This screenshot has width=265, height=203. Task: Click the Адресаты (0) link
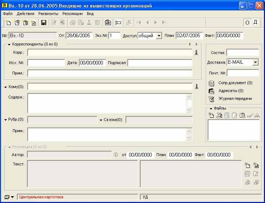[231, 91]
